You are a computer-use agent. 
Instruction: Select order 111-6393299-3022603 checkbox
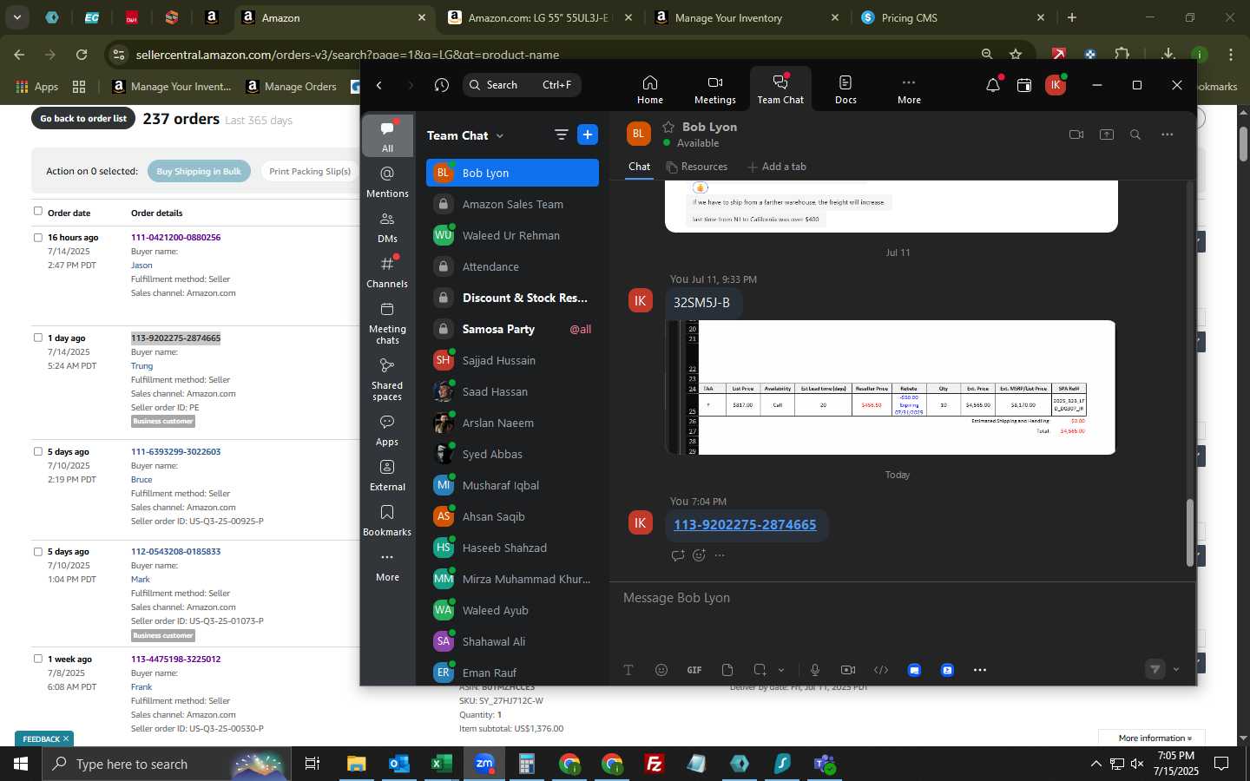coord(38,451)
